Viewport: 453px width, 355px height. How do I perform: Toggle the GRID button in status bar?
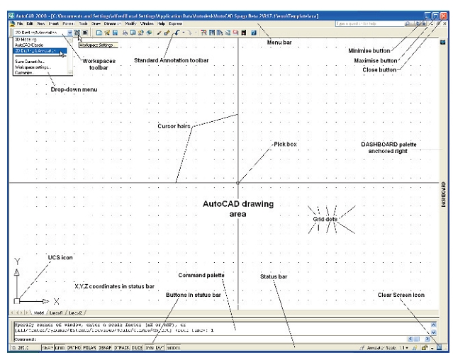(x=60, y=349)
